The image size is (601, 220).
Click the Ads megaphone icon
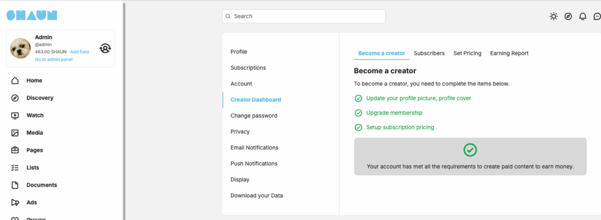point(15,202)
